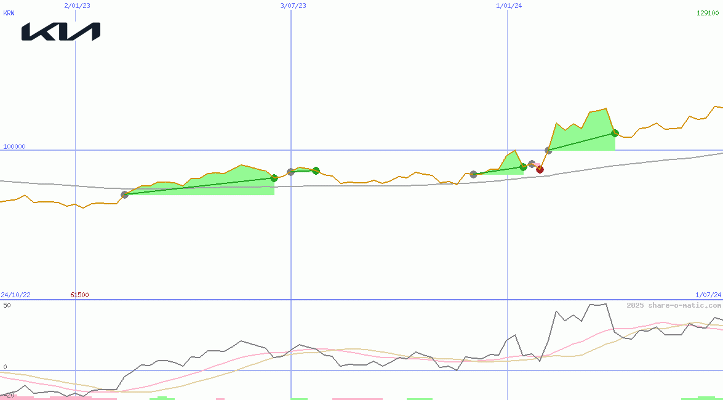Click gray entry dot just before the 3/07/23 line
Screen dimensions: 723x400
(290, 172)
